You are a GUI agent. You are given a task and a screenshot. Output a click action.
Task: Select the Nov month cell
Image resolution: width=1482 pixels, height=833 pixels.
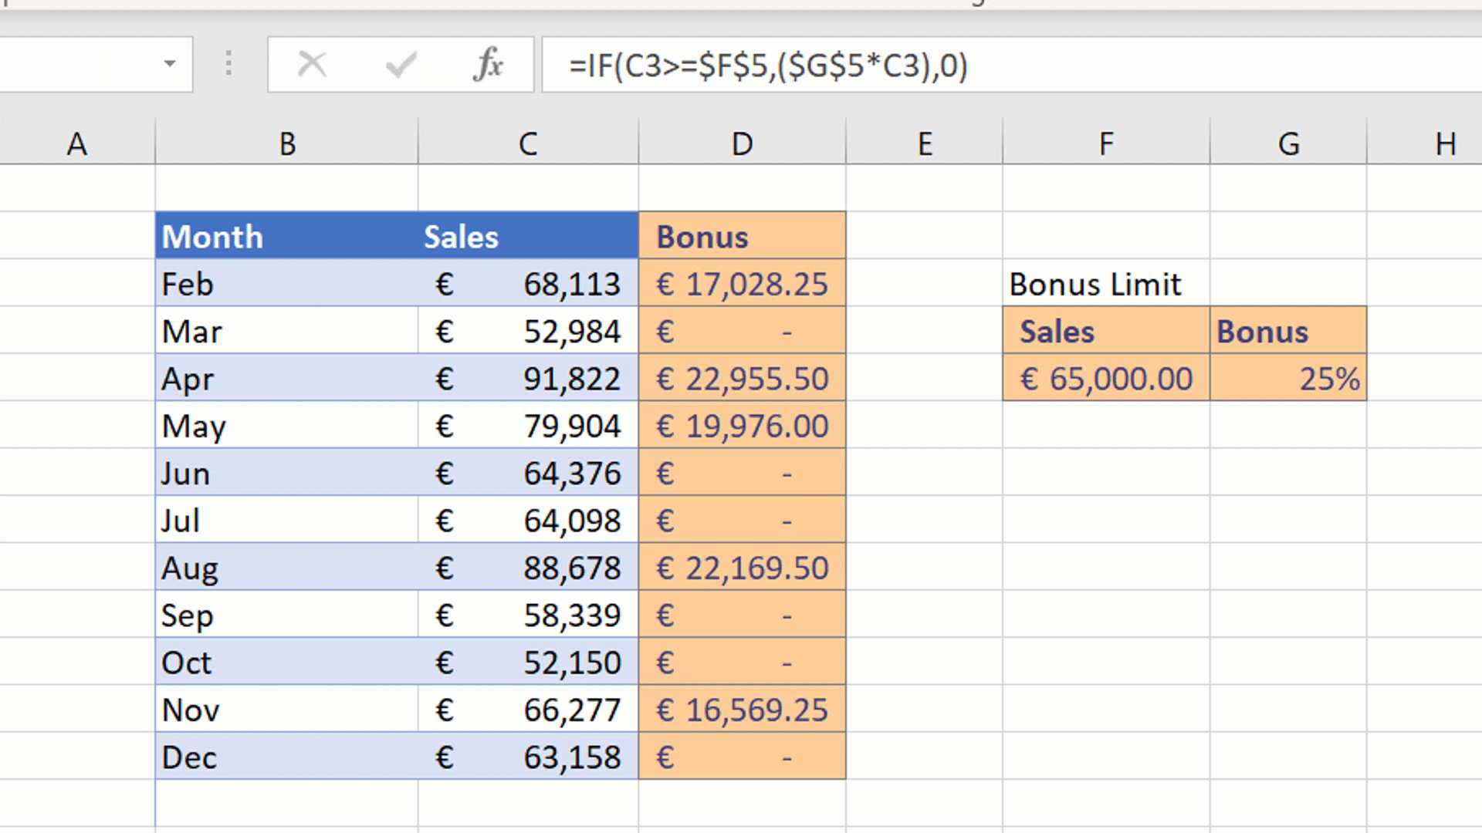286,709
